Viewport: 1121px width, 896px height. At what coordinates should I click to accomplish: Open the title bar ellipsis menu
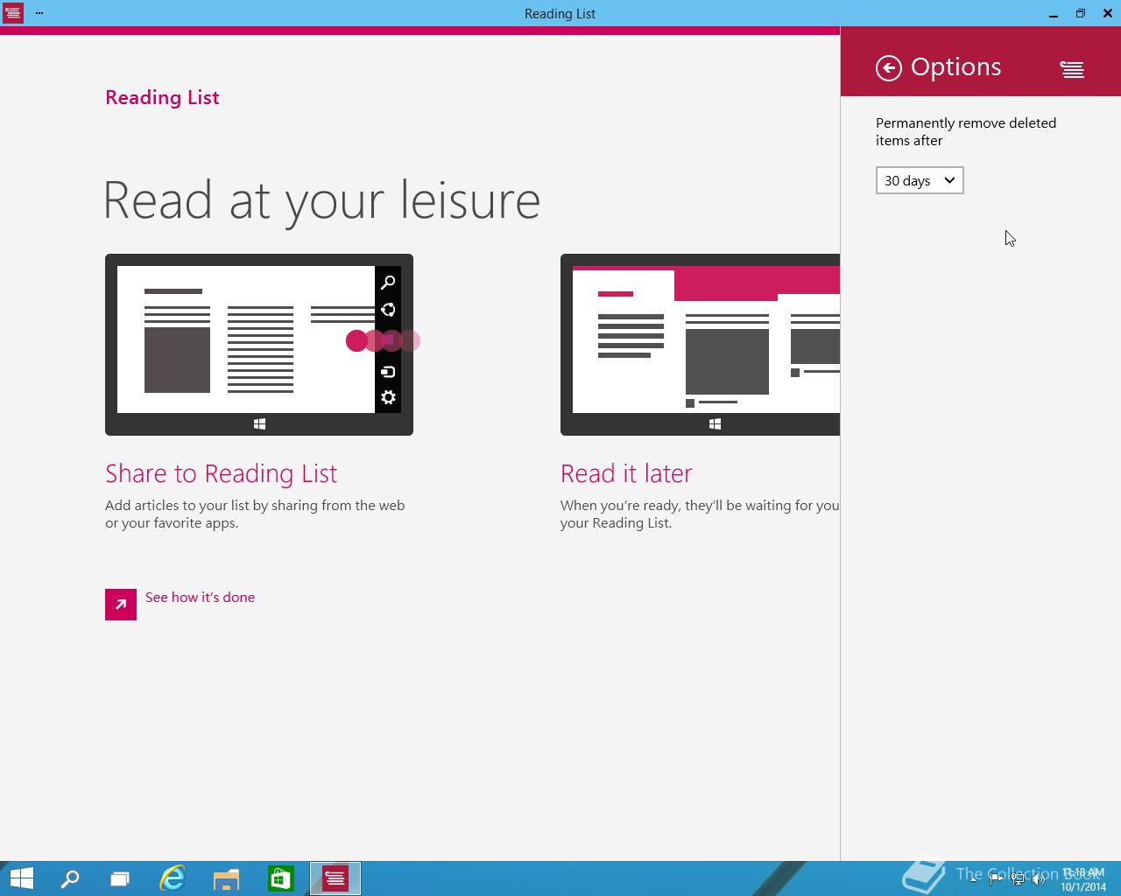coord(39,13)
